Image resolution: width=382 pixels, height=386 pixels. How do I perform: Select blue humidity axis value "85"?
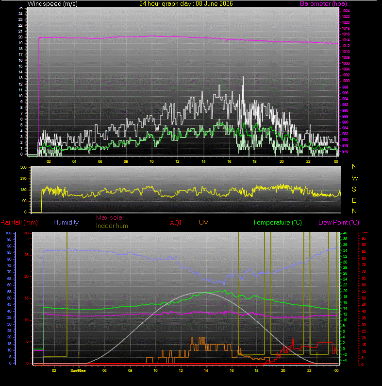point(9,253)
